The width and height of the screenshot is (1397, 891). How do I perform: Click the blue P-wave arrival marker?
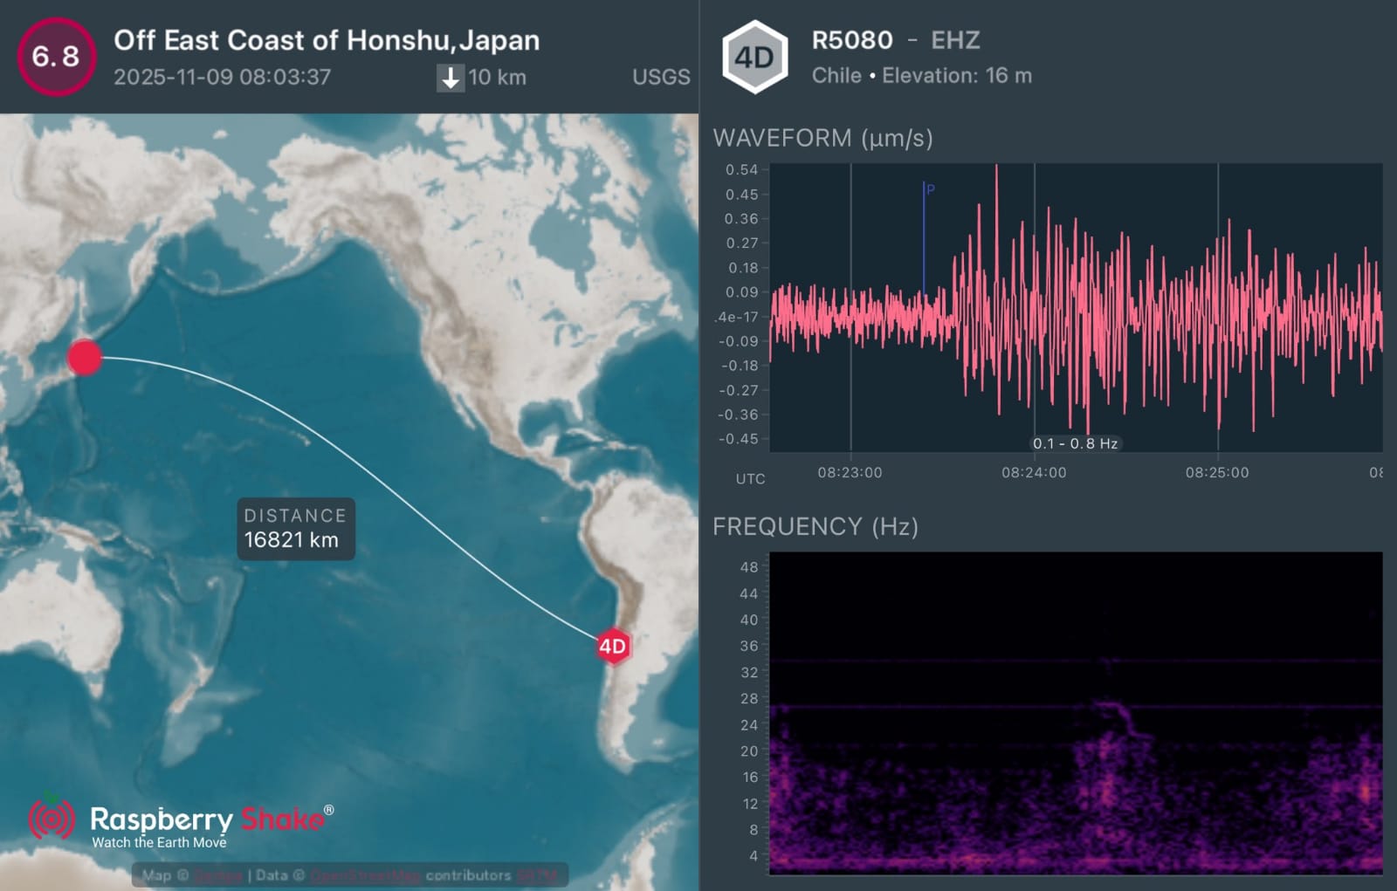tap(925, 236)
